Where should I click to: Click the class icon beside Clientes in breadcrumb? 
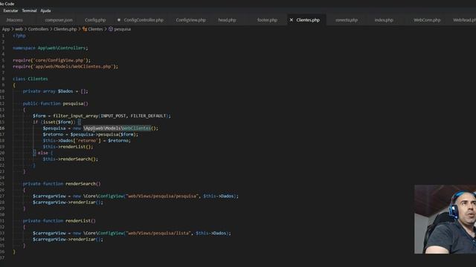(x=85, y=29)
